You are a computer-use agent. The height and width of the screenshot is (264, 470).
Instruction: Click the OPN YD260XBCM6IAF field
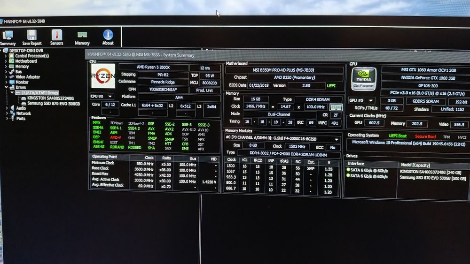(x=163, y=90)
